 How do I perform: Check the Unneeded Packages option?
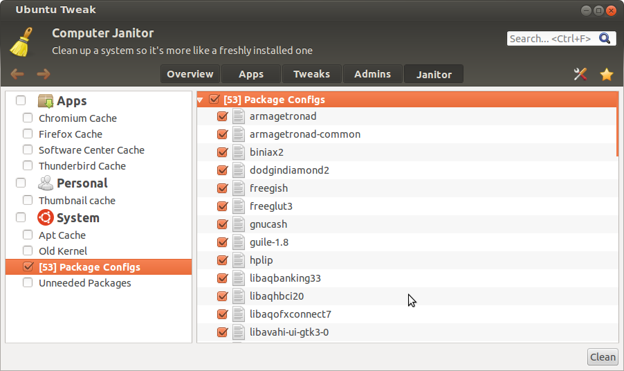coord(28,283)
